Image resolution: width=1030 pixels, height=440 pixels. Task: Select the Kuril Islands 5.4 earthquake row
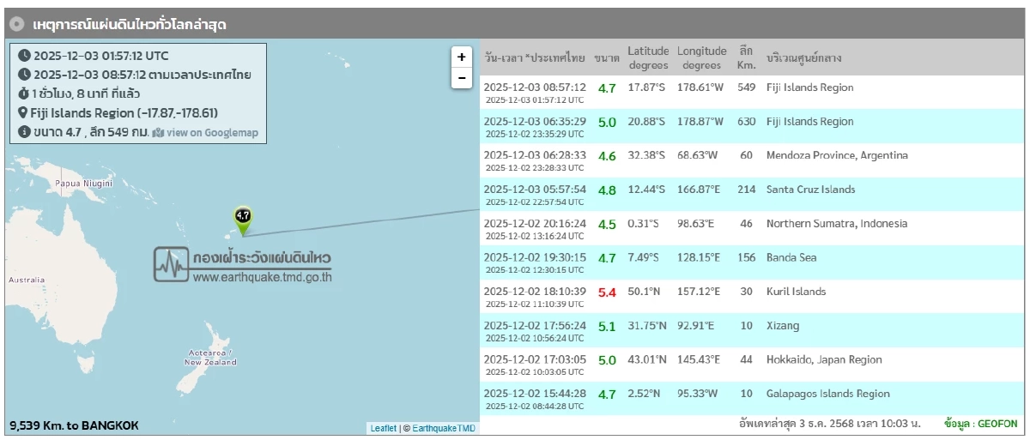pyautogui.click(x=796, y=292)
